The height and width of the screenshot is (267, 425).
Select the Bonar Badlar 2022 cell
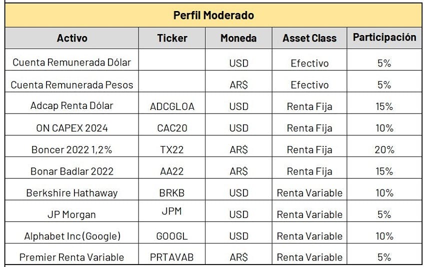[72, 171]
